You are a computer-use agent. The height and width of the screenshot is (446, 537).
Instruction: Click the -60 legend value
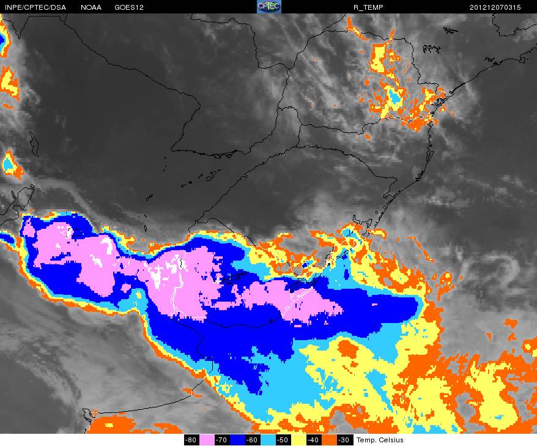tap(253, 440)
